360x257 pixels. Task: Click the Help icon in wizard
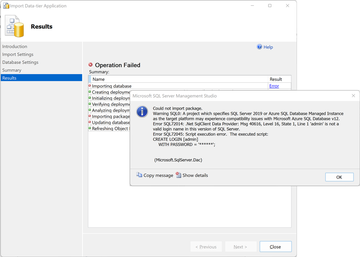click(x=259, y=47)
